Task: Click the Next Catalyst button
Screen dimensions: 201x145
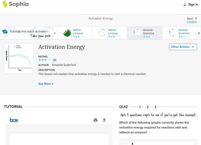Action: point(191,20)
